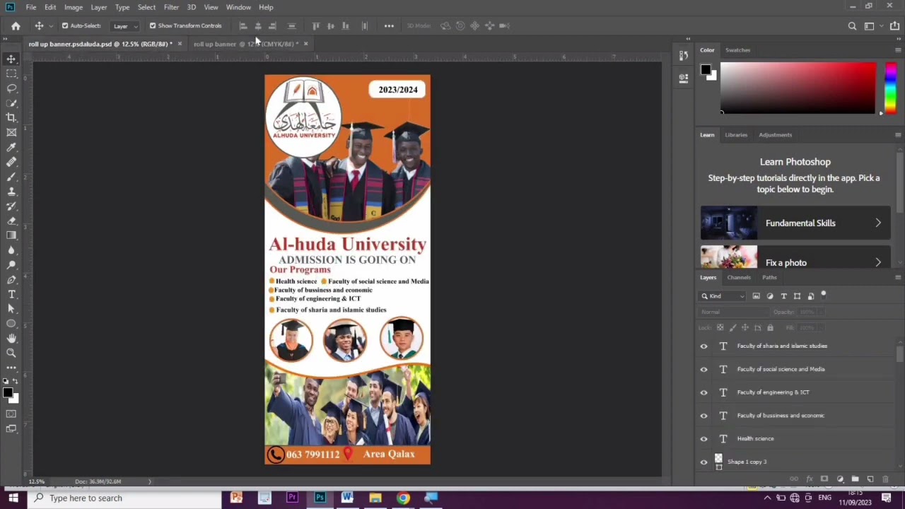Add a layer mask icon

coord(824,479)
